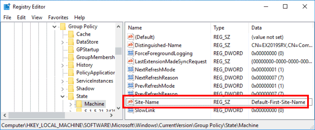This screenshot has width=315, height=130.
Task: Select the GPStartup folder icon
Action: click(x=71, y=50)
